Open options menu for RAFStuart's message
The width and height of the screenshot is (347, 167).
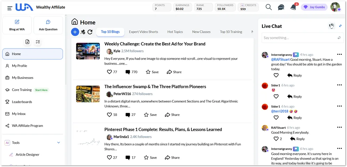339,127
